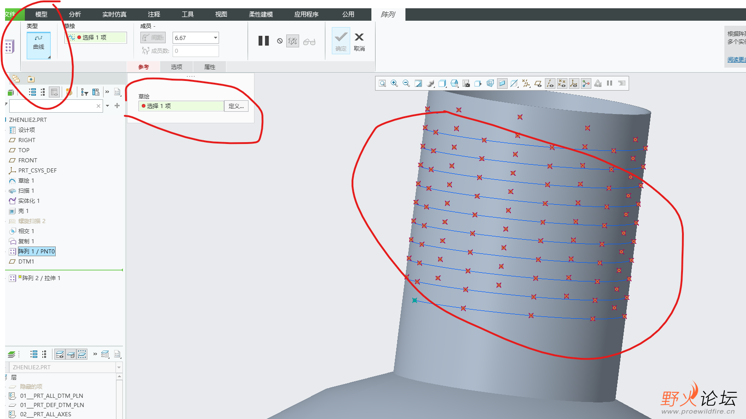Collapse all model tree nodes icon

point(43,92)
